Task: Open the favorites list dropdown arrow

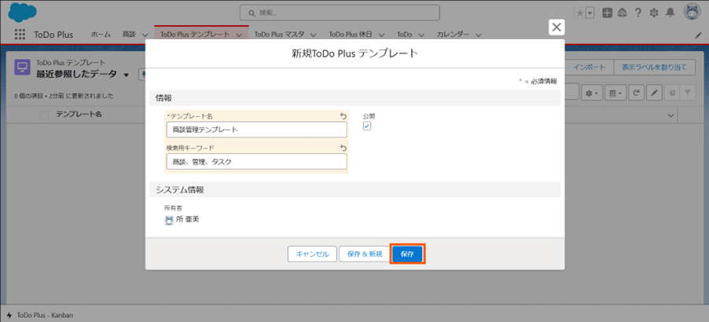Action: (590, 13)
